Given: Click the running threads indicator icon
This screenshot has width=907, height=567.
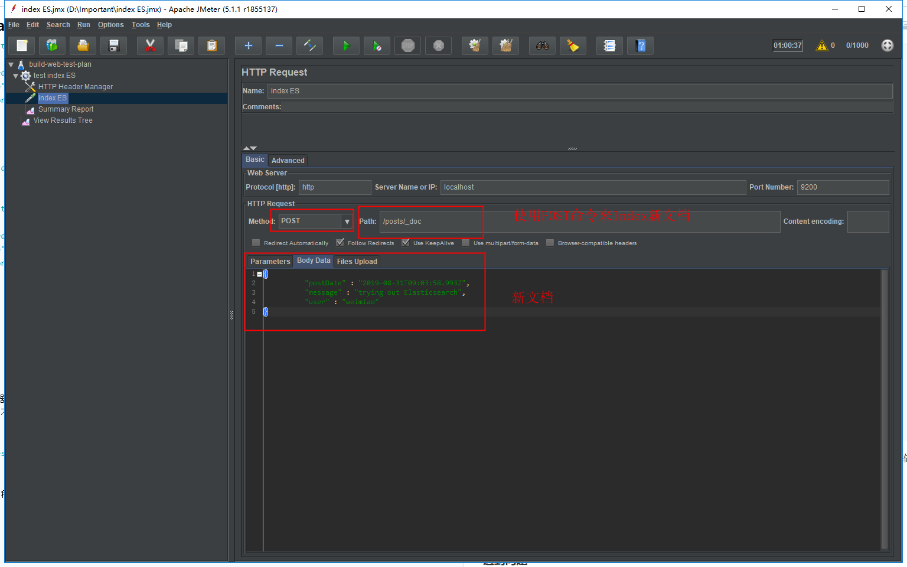Looking at the screenshot, I should click(888, 45).
